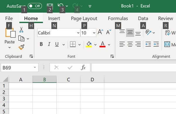Open the Fill Color palette arrow
176x114 pixels.
(95, 45)
